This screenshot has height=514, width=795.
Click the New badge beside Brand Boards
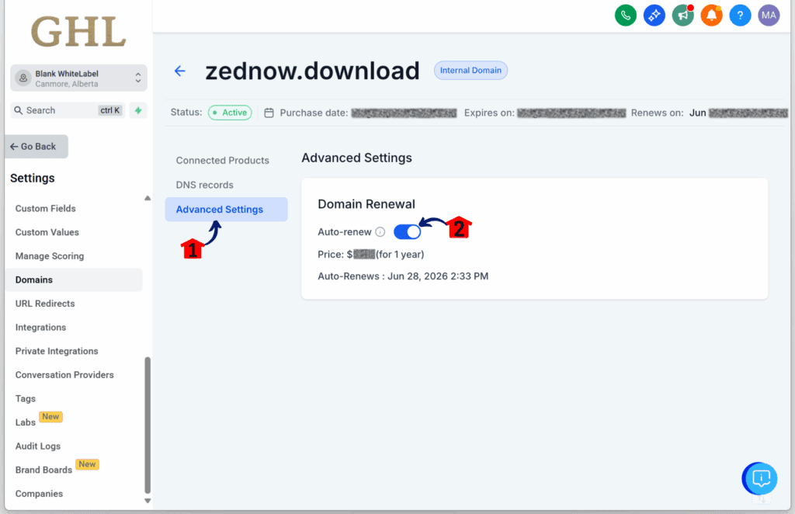tap(87, 464)
